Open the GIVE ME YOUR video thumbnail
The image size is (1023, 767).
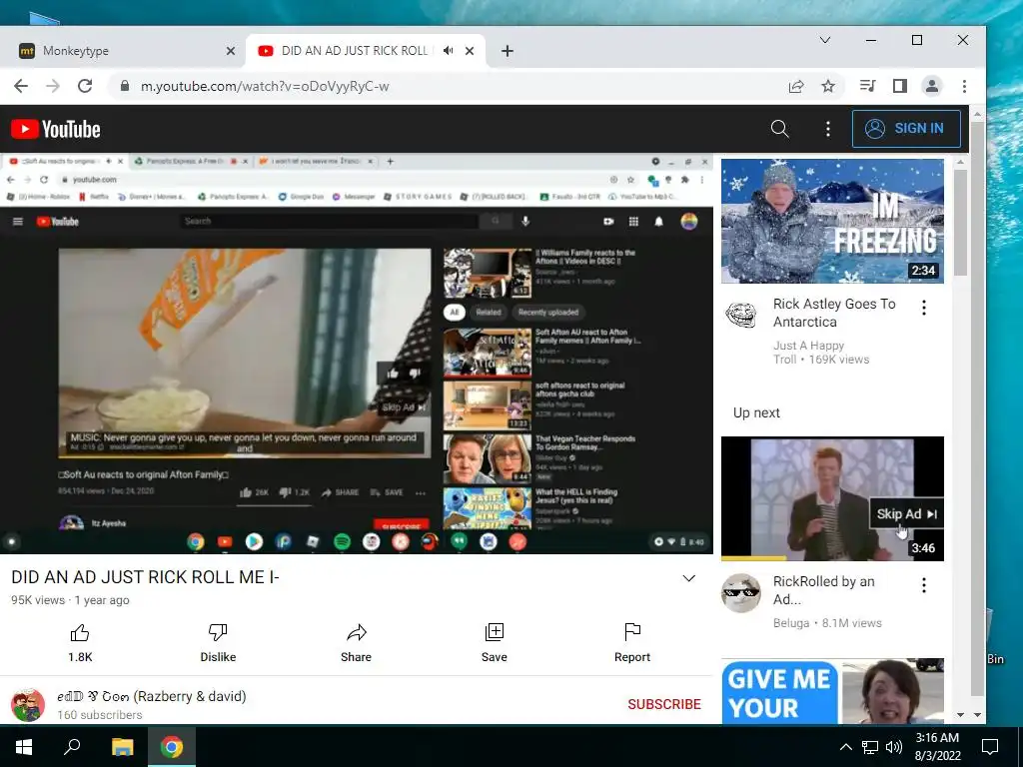832,691
